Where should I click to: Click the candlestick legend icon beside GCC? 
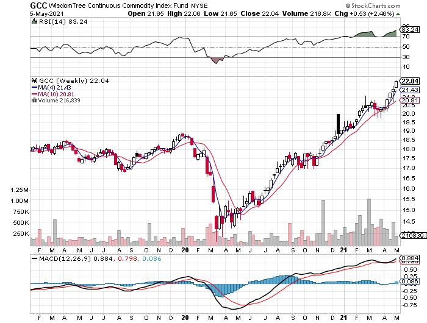click(x=35, y=80)
